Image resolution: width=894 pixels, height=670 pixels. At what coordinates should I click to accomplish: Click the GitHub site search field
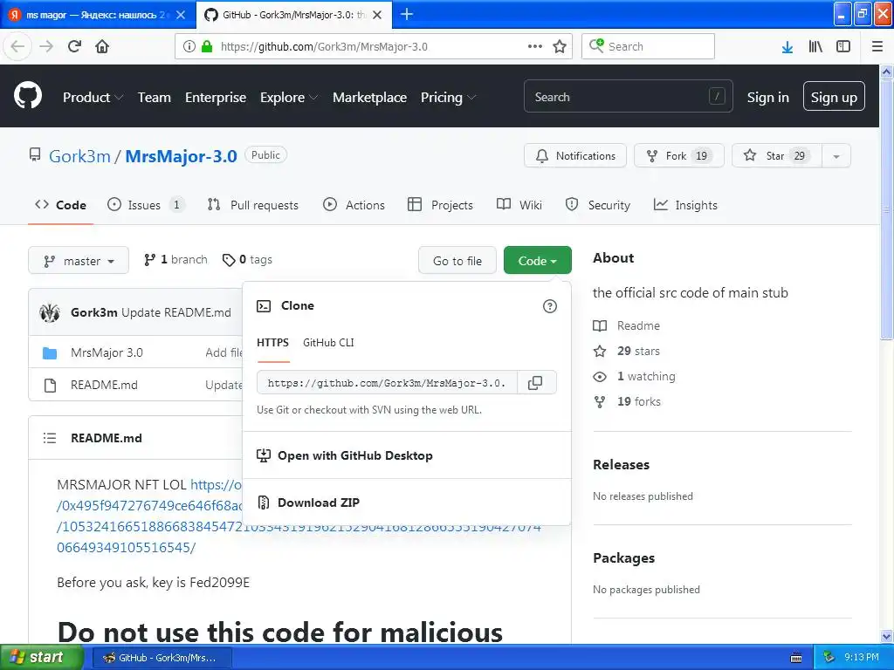628,97
